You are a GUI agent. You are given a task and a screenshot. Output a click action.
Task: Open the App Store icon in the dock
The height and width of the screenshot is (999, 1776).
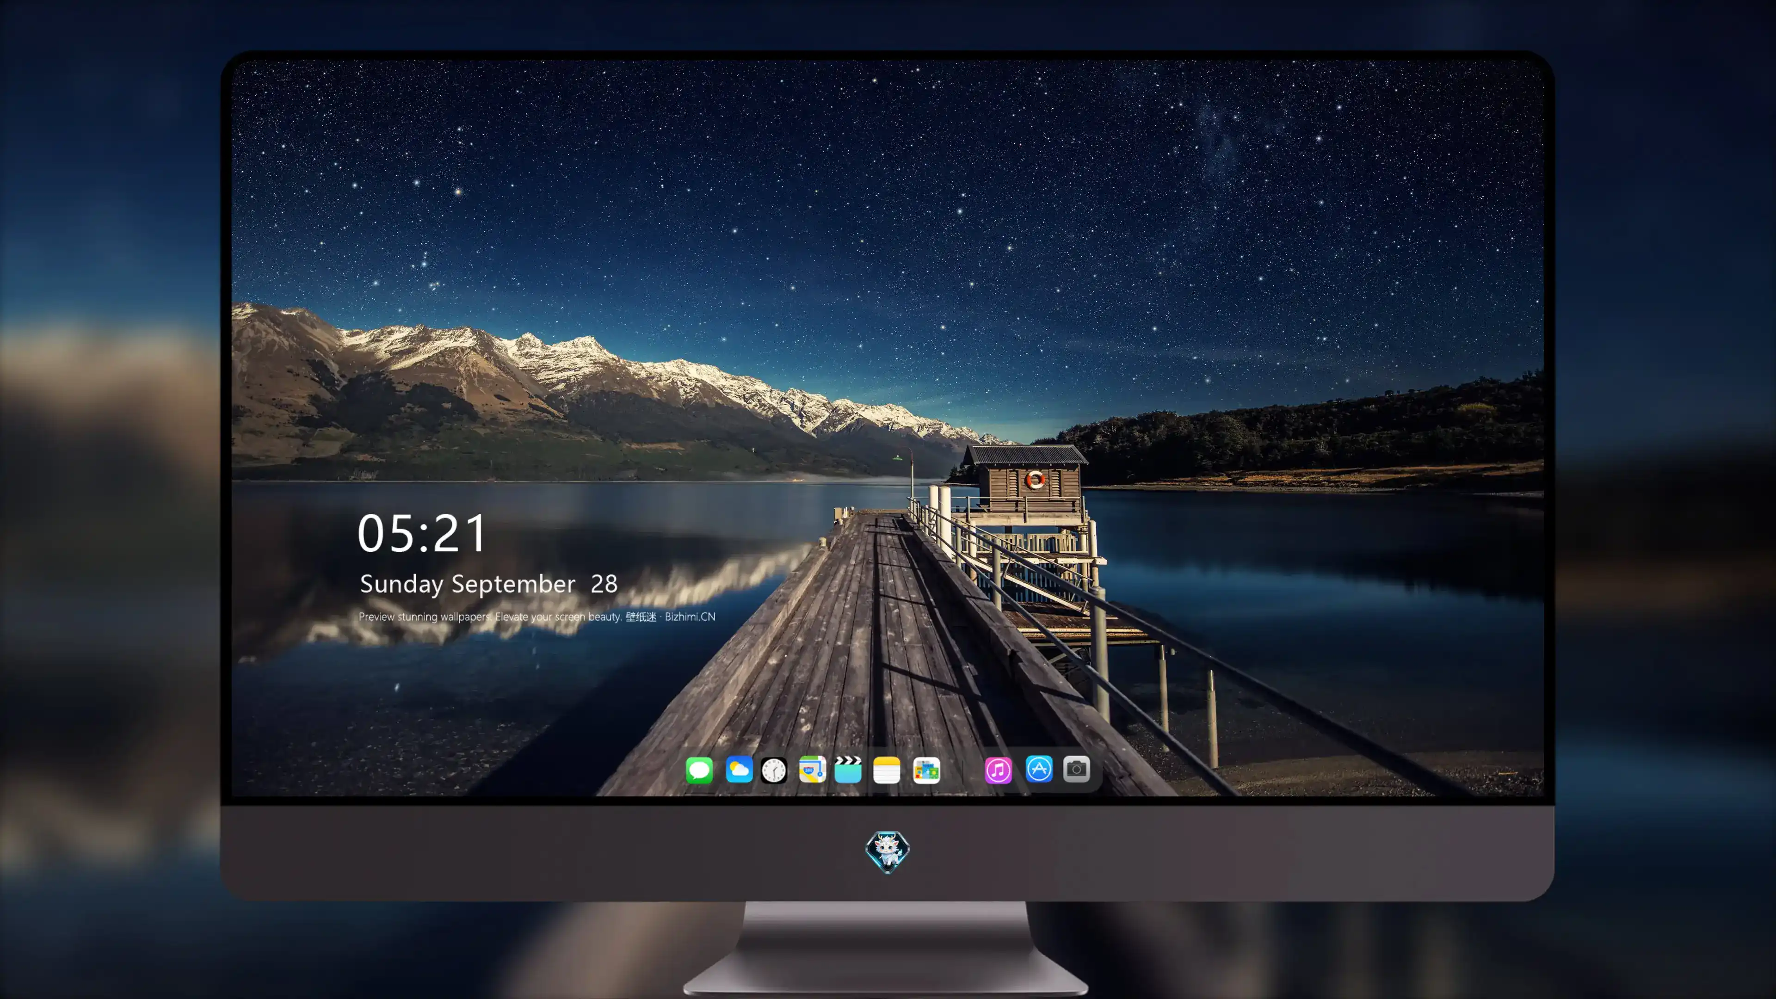tap(1039, 769)
